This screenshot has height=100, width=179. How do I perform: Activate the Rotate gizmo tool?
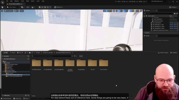click(109, 11)
